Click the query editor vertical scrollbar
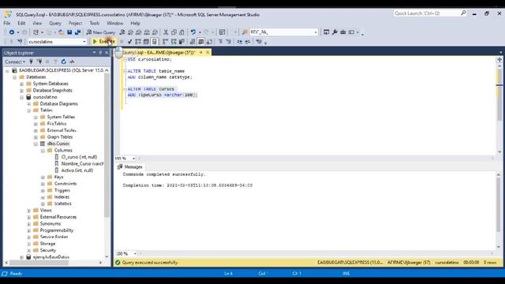This screenshot has height=284, width=505. 499,106
